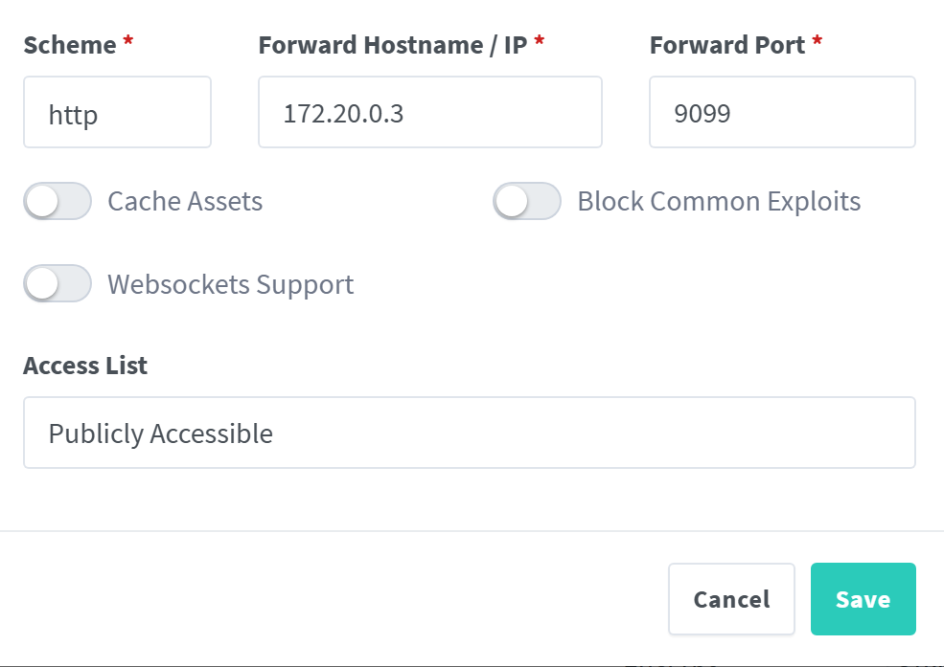Click the Save button
This screenshot has height=667, width=944.
(x=862, y=598)
